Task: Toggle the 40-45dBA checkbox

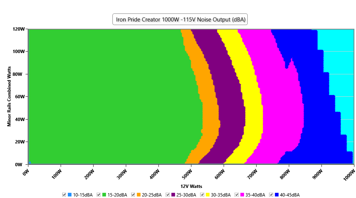Action: (271, 195)
